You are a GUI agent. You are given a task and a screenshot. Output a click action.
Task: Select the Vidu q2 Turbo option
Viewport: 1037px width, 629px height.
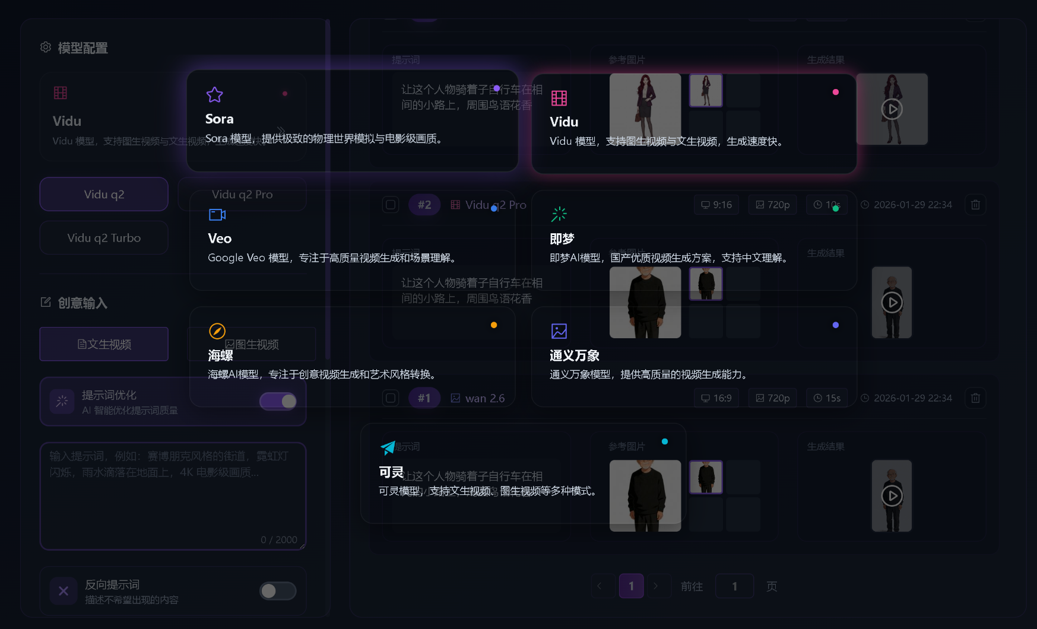pos(104,237)
